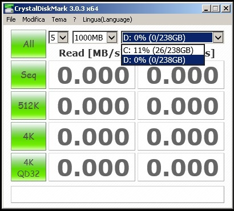Screen dimensions: 234x211
Task: Open the Lingua(Language) menu
Action: pos(107,19)
